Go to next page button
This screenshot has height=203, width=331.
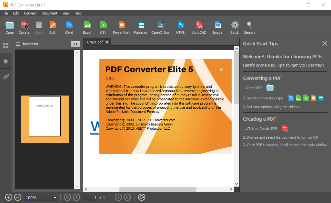tap(118, 197)
